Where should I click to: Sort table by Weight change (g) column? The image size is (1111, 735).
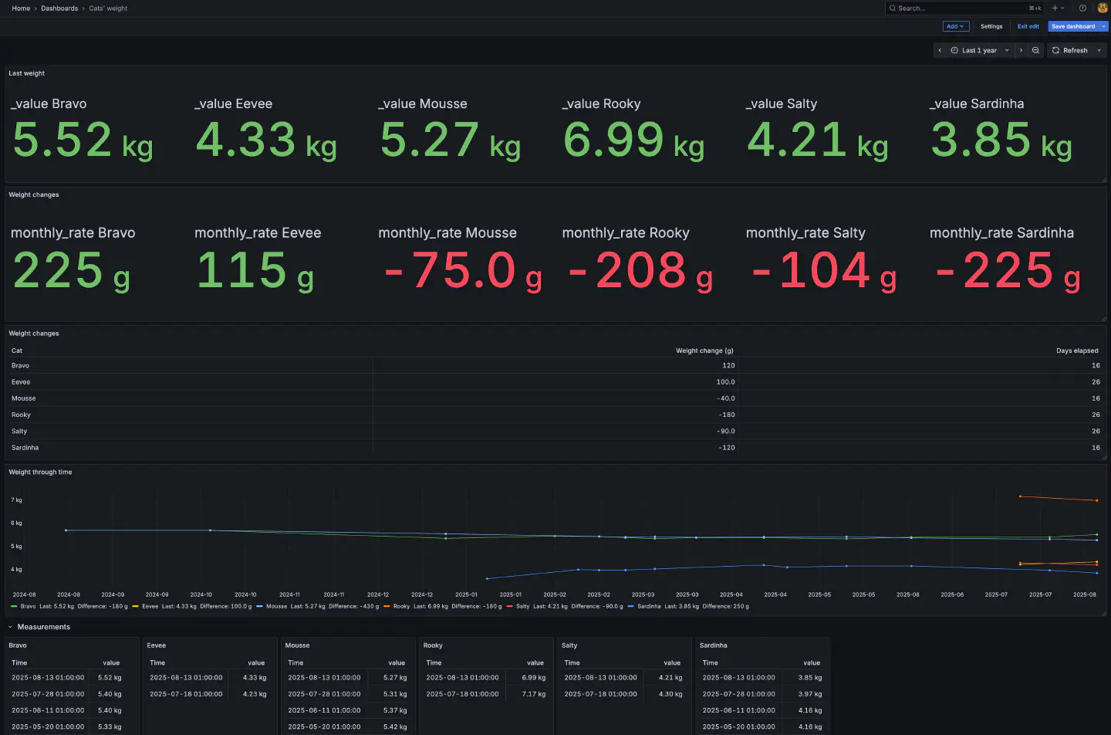(x=704, y=351)
